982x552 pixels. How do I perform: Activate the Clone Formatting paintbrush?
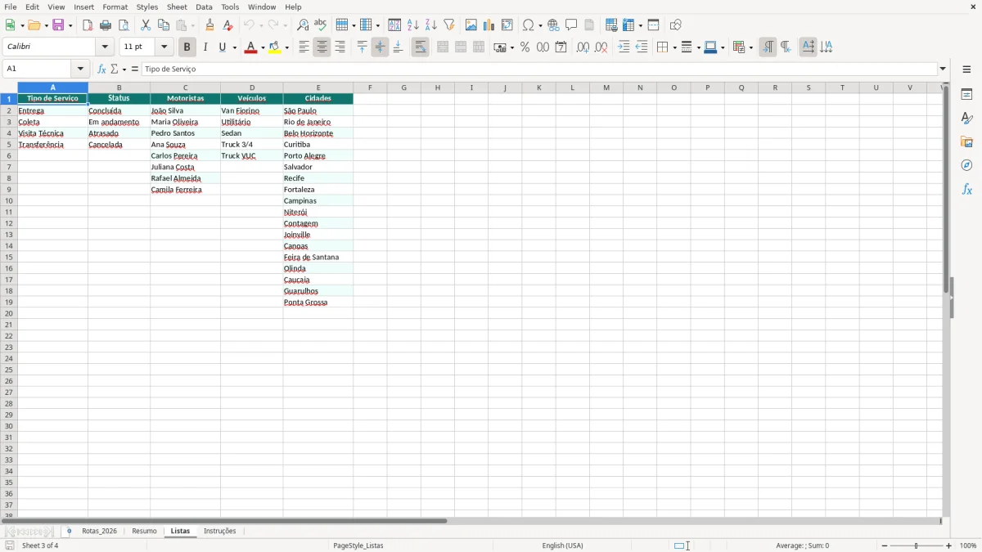[x=209, y=25]
